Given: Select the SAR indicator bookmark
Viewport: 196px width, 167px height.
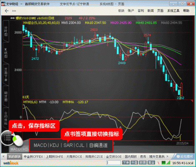Looking at the screenshot, I should point(68,145).
